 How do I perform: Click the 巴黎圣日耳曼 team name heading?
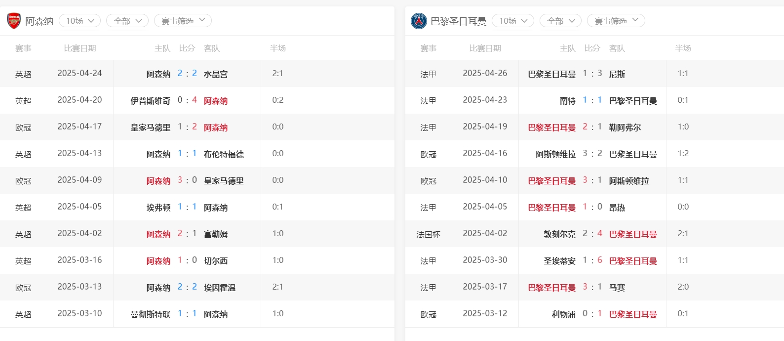(x=459, y=21)
